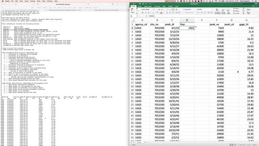Select column header A
This screenshot has width=259, height=146.
[x=142, y=20]
